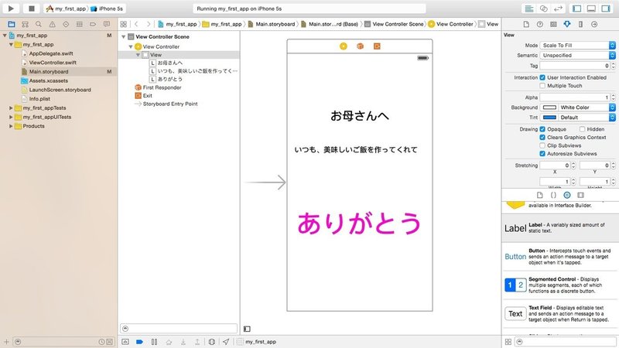Switch to the Standard editor
The width and height of the screenshot is (619, 348).
point(529,9)
